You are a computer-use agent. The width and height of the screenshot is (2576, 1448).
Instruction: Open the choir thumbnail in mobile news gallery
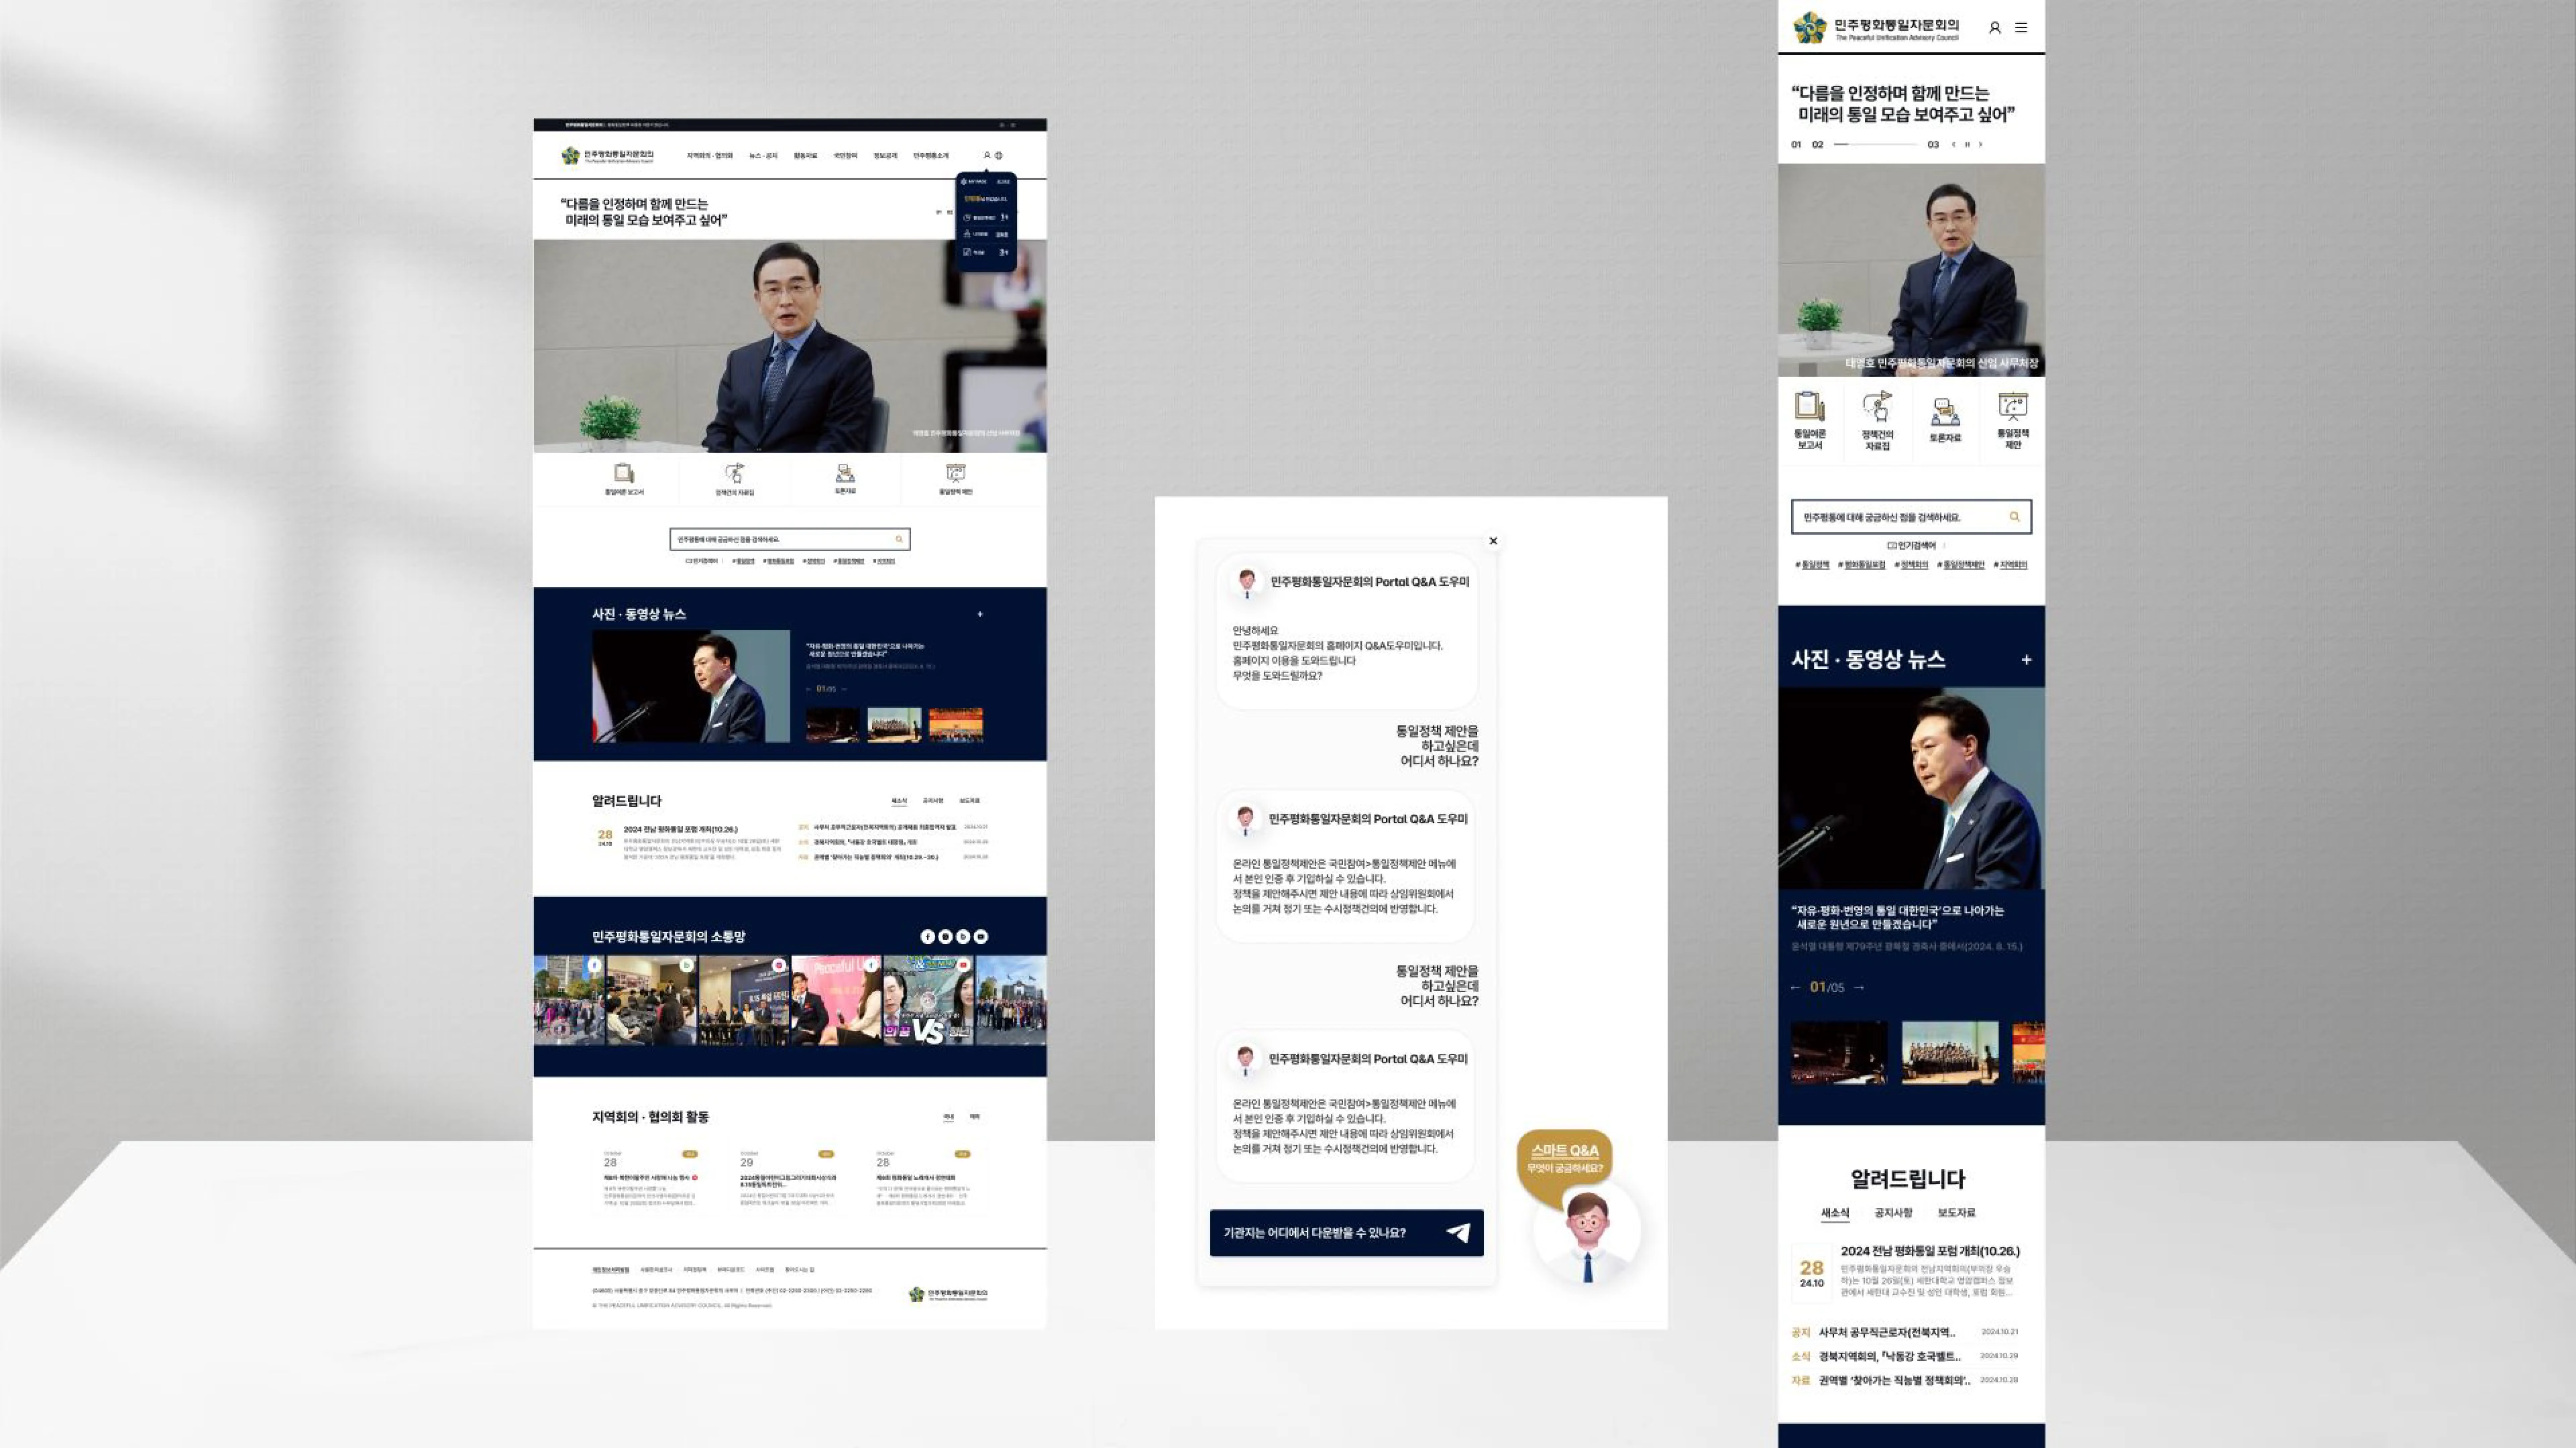[1949, 1052]
